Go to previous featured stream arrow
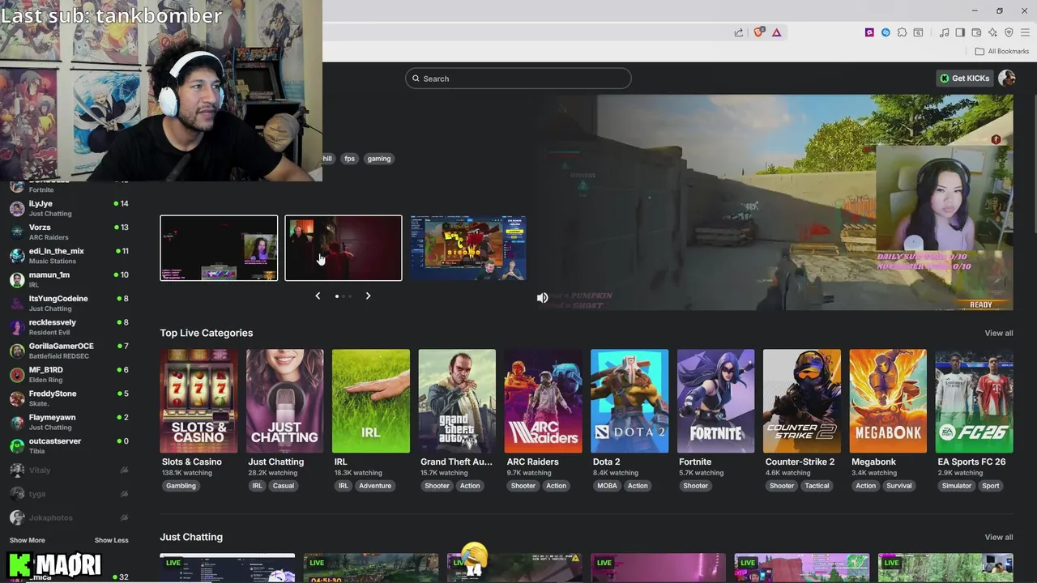 [x=318, y=296]
